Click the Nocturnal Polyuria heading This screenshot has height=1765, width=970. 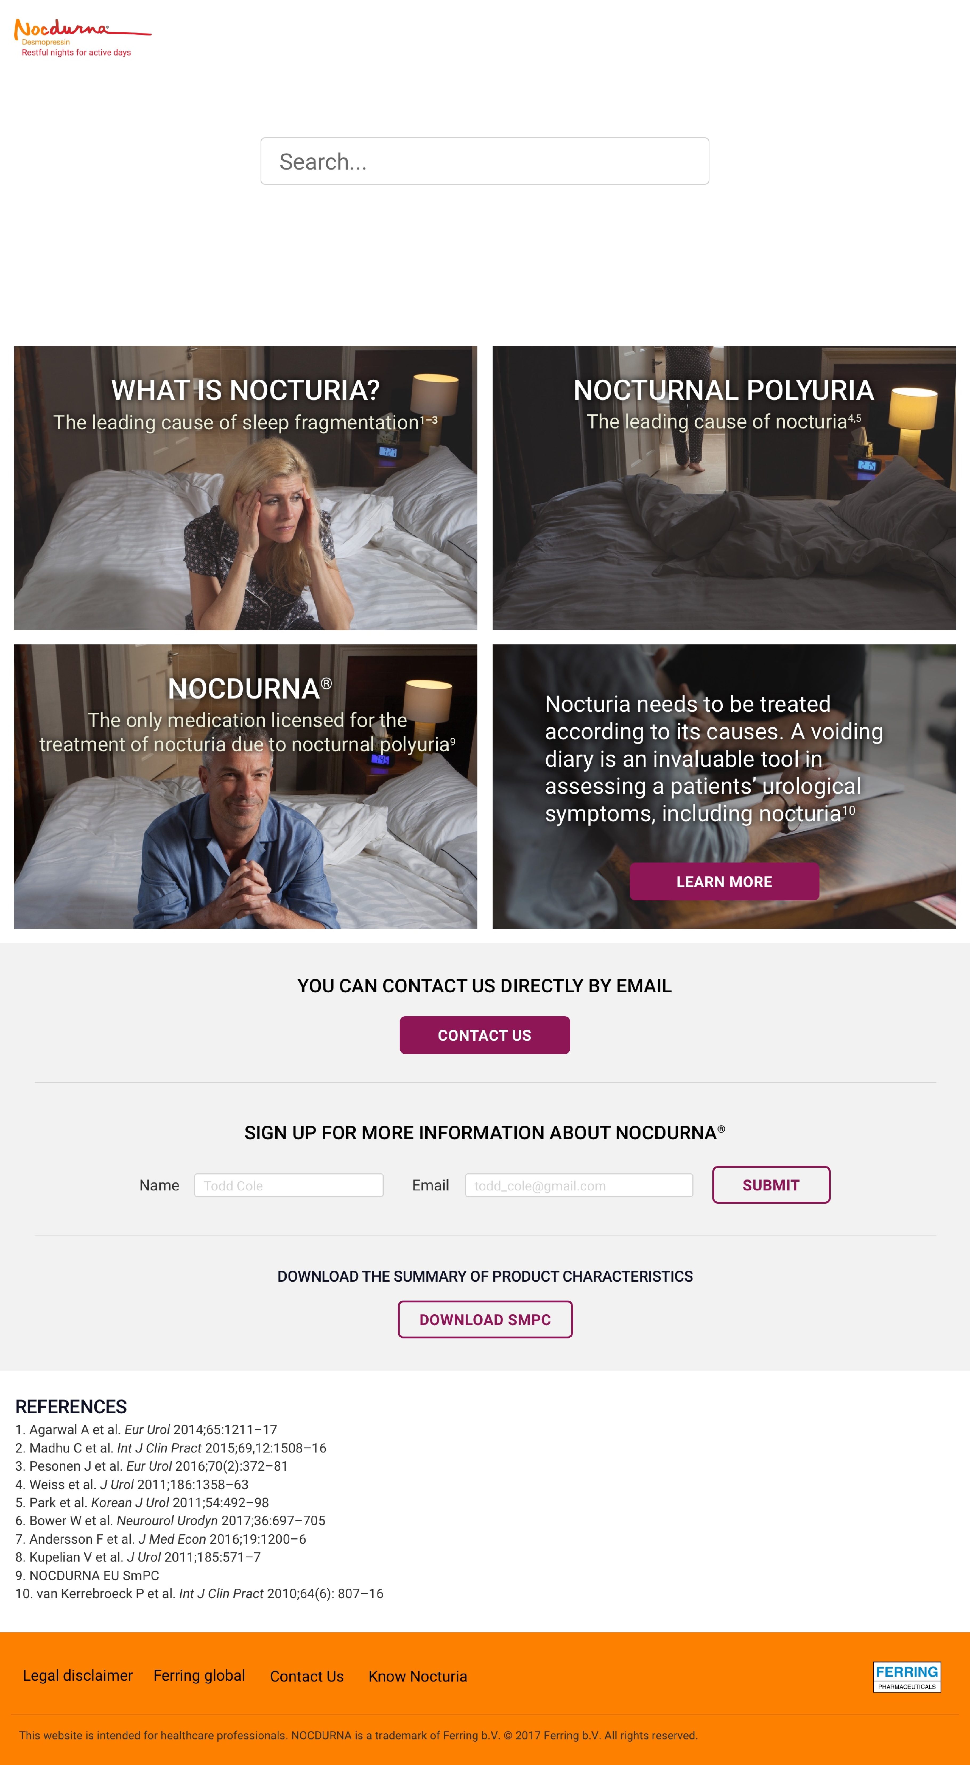724,390
